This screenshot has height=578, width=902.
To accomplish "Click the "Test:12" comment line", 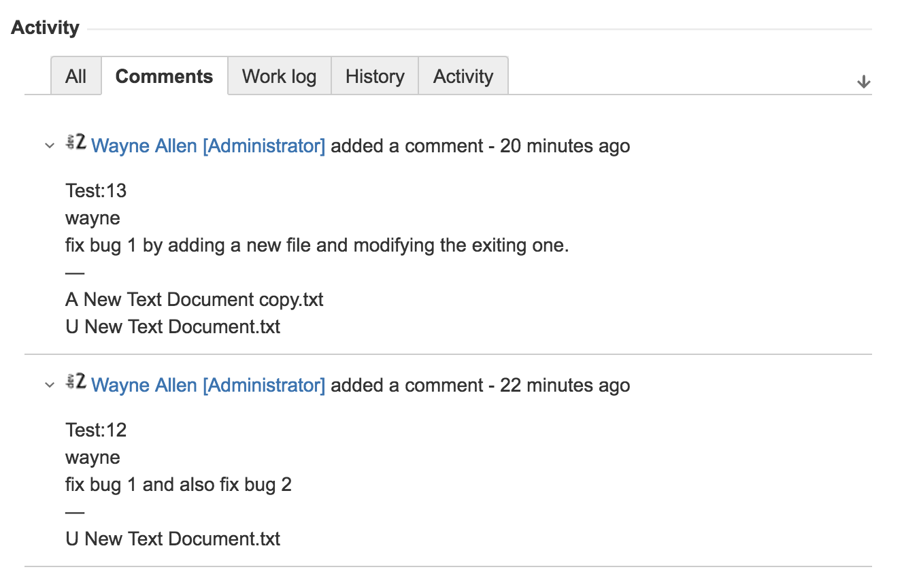I will (96, 430).
